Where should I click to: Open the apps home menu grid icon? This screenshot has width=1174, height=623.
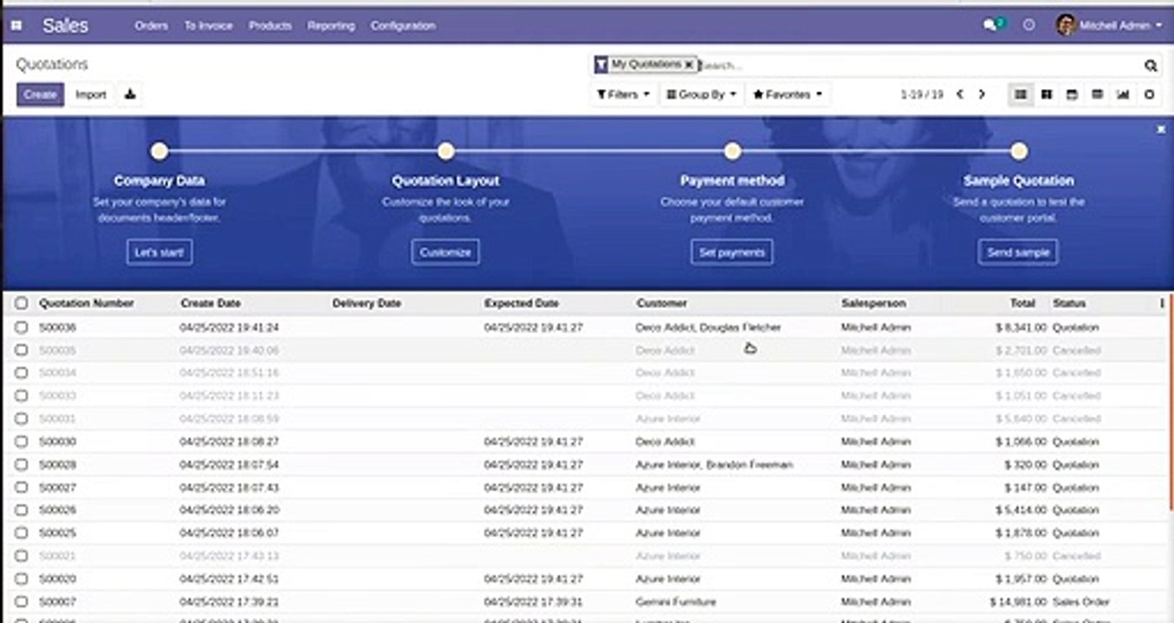tap(16, 26)
